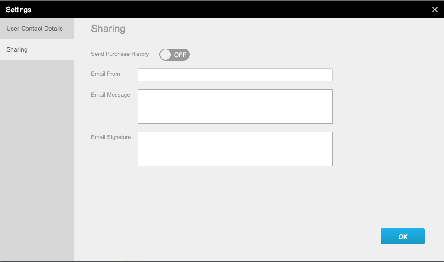This screenshot has width=444, height=262.
Task: Click the Send Purchase History label
Action: click(120, 54)
